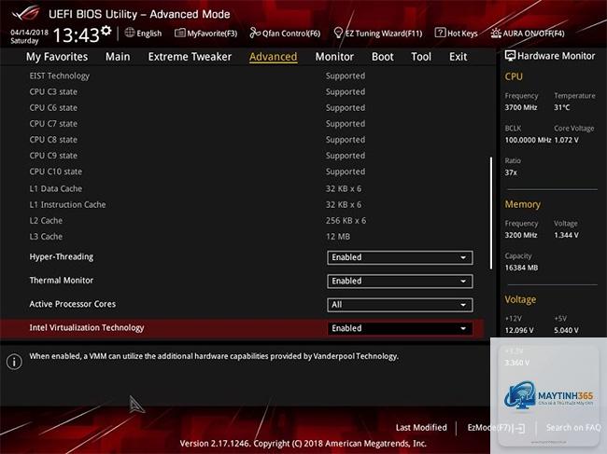Select the Thermal Monitor label

(x=61, y=280)
